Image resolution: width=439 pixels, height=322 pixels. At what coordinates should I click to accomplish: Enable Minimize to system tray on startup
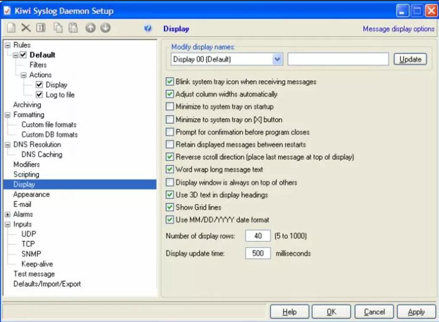coord(170,107)
